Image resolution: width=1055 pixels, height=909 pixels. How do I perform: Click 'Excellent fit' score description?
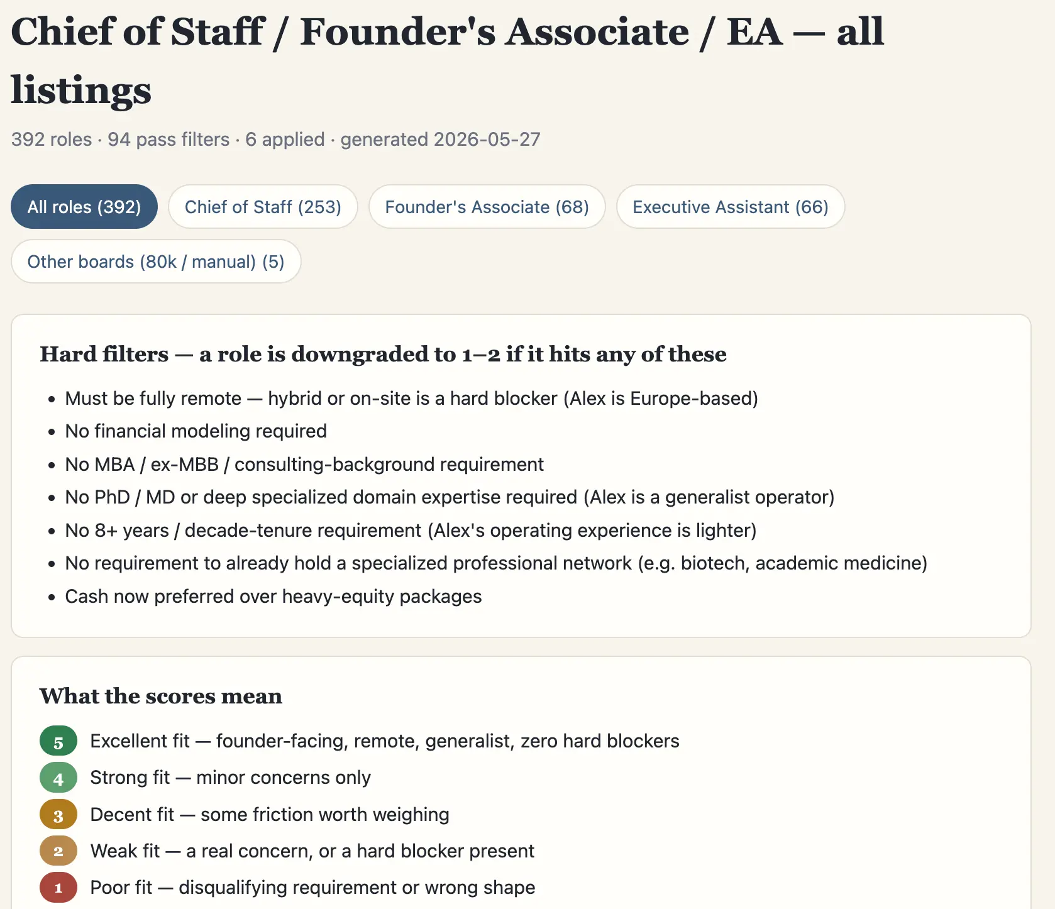click(385, 741)
